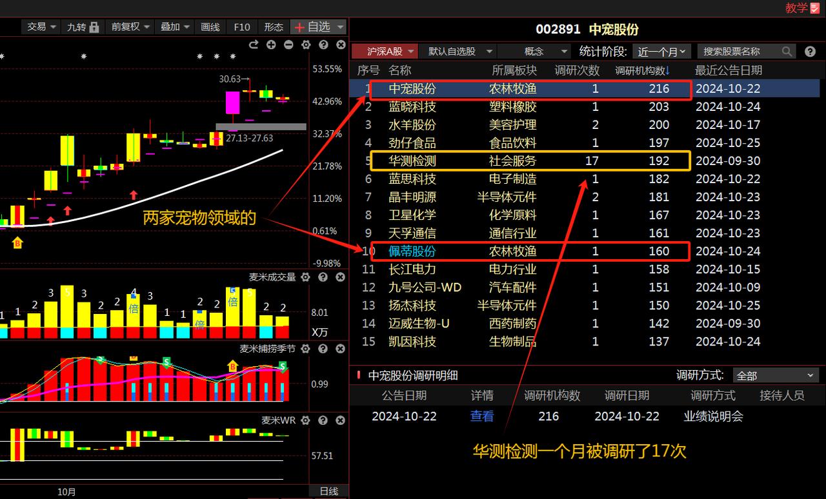Click the search magnifier icon
The image size is (826, 499).
tap(787, 51)
